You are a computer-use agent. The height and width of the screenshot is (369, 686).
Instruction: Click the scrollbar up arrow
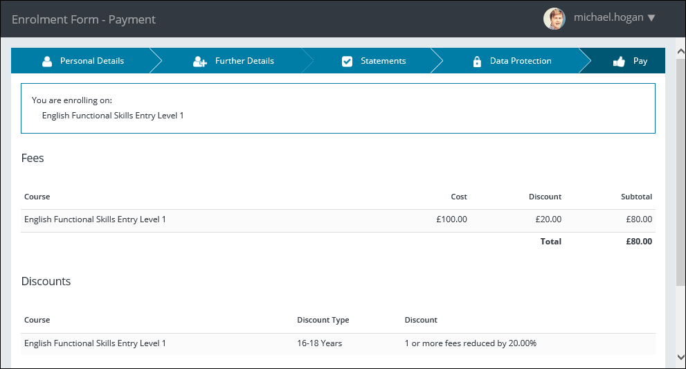tap(680, 44)
